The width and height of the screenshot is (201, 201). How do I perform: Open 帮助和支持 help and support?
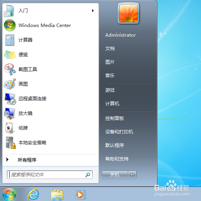tap(117, 159)
